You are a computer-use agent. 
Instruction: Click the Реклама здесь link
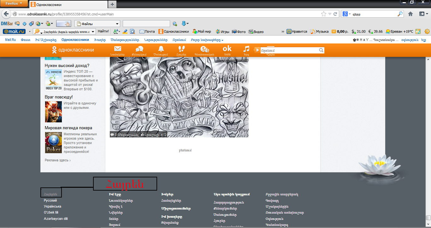[58, 160]
